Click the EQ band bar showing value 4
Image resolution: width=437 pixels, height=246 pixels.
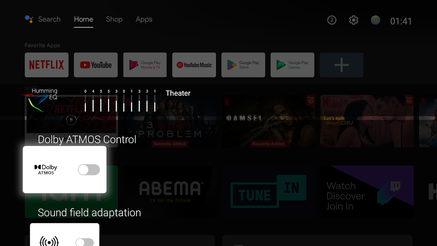pyautogui.click(x=93, y=103)
